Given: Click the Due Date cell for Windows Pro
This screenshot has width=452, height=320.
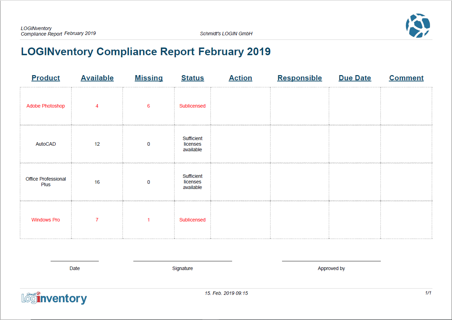Looking at the screenshot, I should click(x=355, y=220).
